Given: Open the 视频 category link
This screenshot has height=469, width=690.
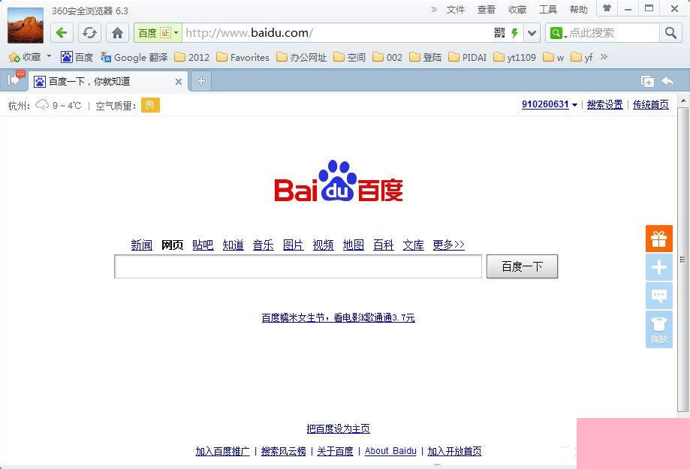Looking at the screenshot, I should (323, 245).
